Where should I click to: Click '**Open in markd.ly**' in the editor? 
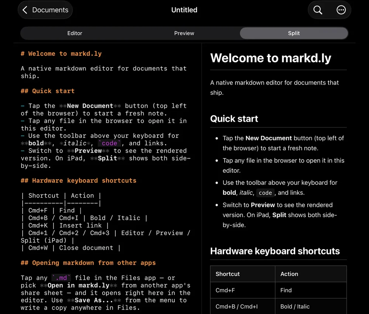[x=79, y=286]
